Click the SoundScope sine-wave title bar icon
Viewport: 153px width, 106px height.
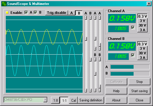4,4
